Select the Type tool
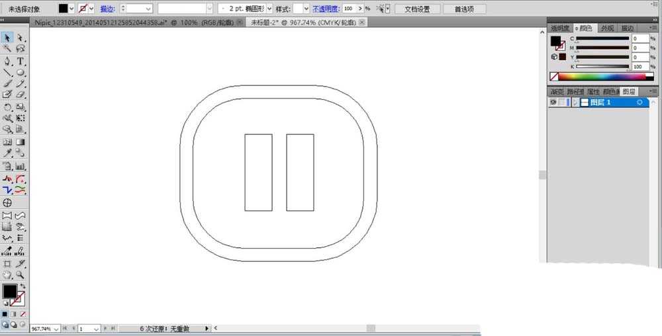 point(21,61)
